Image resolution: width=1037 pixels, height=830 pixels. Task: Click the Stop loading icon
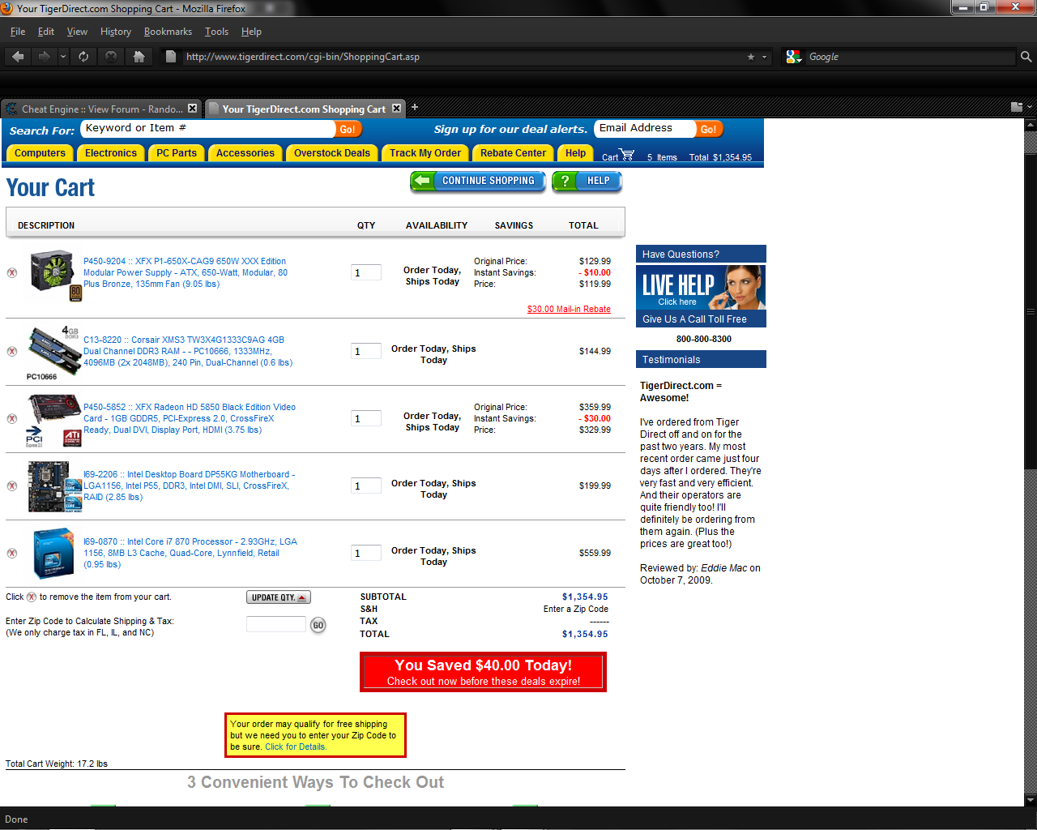tap(111, 57)
